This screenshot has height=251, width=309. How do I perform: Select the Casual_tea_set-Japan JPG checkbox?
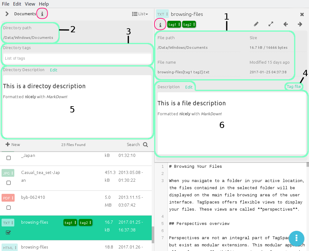pyautogui.click(x=8, y=183)
